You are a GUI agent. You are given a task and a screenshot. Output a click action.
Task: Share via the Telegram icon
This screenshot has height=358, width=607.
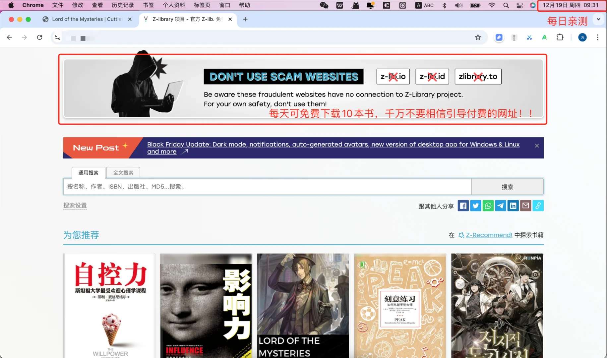(501, 206)
